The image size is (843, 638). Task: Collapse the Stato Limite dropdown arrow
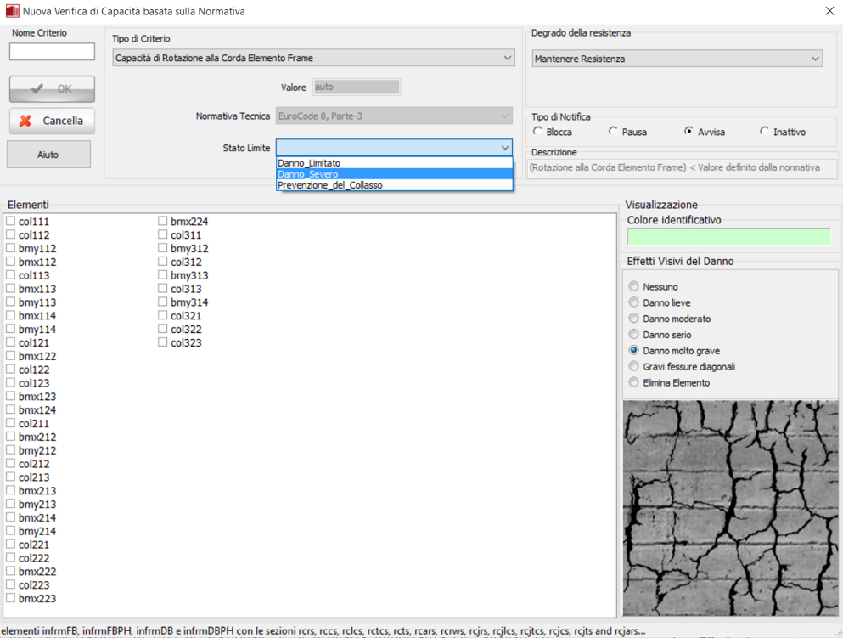click(505, 148)
